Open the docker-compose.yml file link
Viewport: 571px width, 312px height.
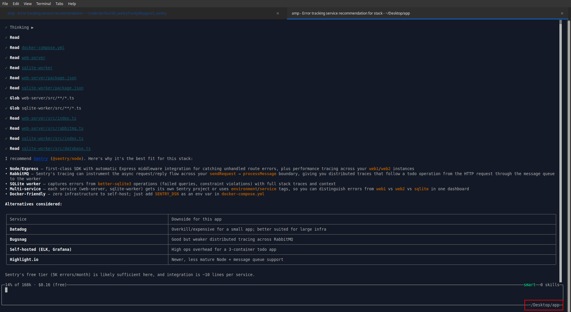pyautogui.click(x=43, y=47)
